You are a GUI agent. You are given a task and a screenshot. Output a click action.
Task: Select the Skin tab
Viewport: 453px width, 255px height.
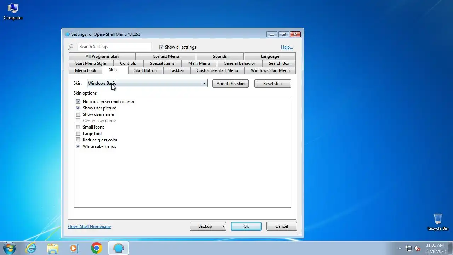tap(113, 70)
